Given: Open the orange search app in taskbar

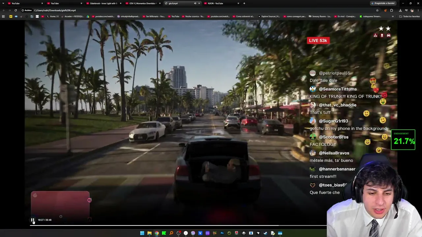Looking at the screenshot, I should (x=171, y=233).
